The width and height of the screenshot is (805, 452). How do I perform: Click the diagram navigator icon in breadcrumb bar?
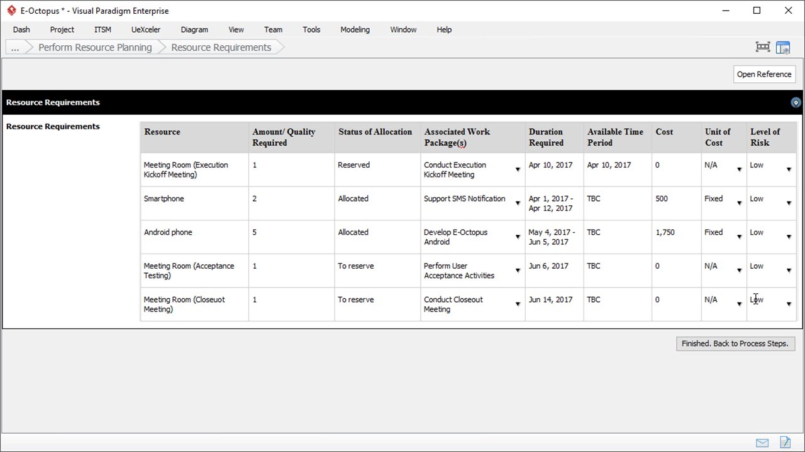pos(762,47)
